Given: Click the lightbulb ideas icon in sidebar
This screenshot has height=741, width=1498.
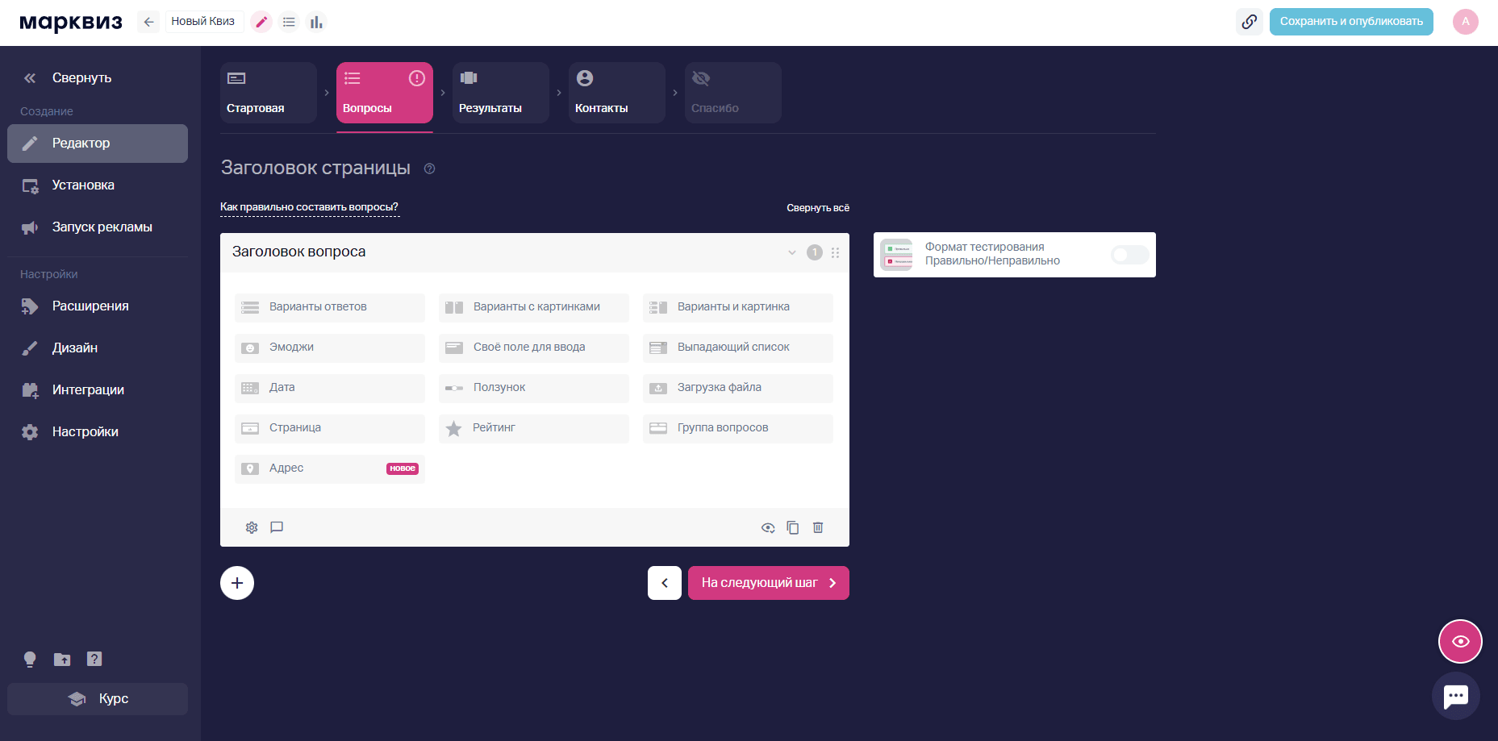Looking at the screenshot, I should pos(30,659).
